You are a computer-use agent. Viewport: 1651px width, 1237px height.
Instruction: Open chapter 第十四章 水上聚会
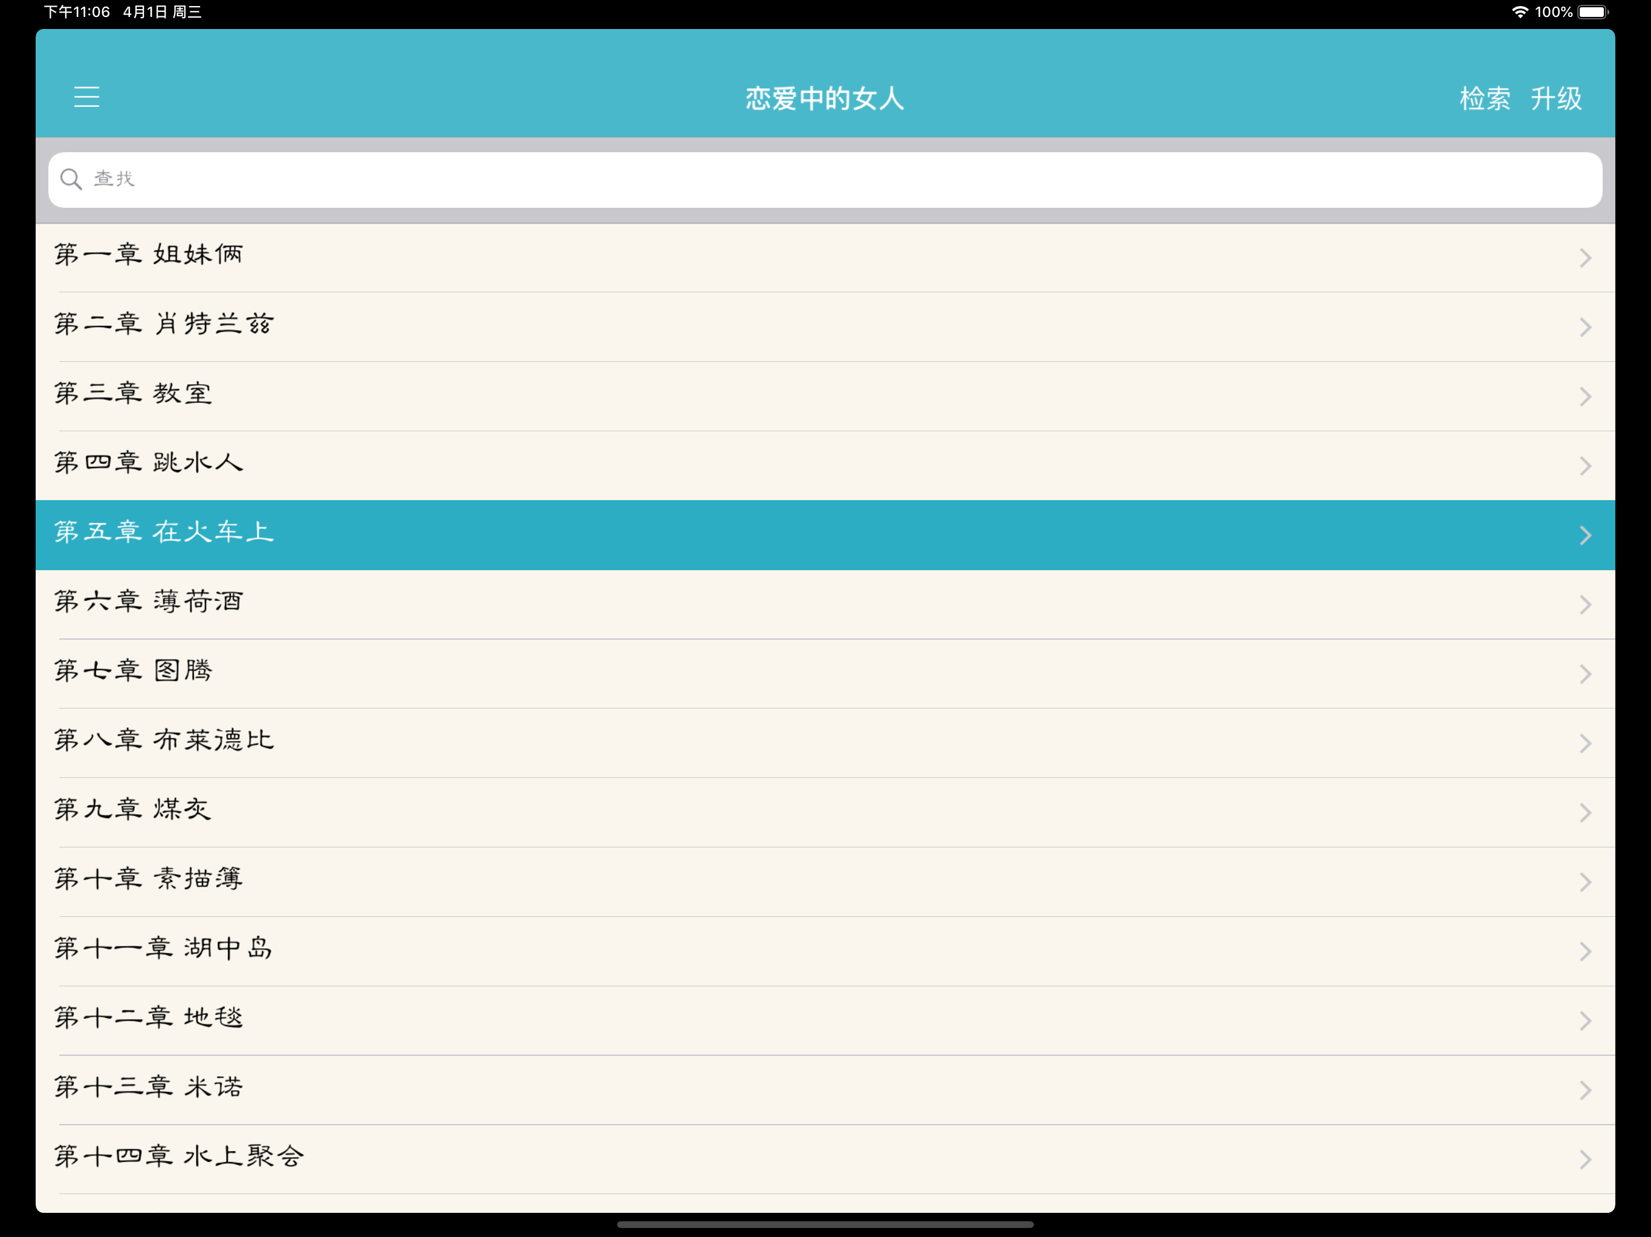[825, 1160]
